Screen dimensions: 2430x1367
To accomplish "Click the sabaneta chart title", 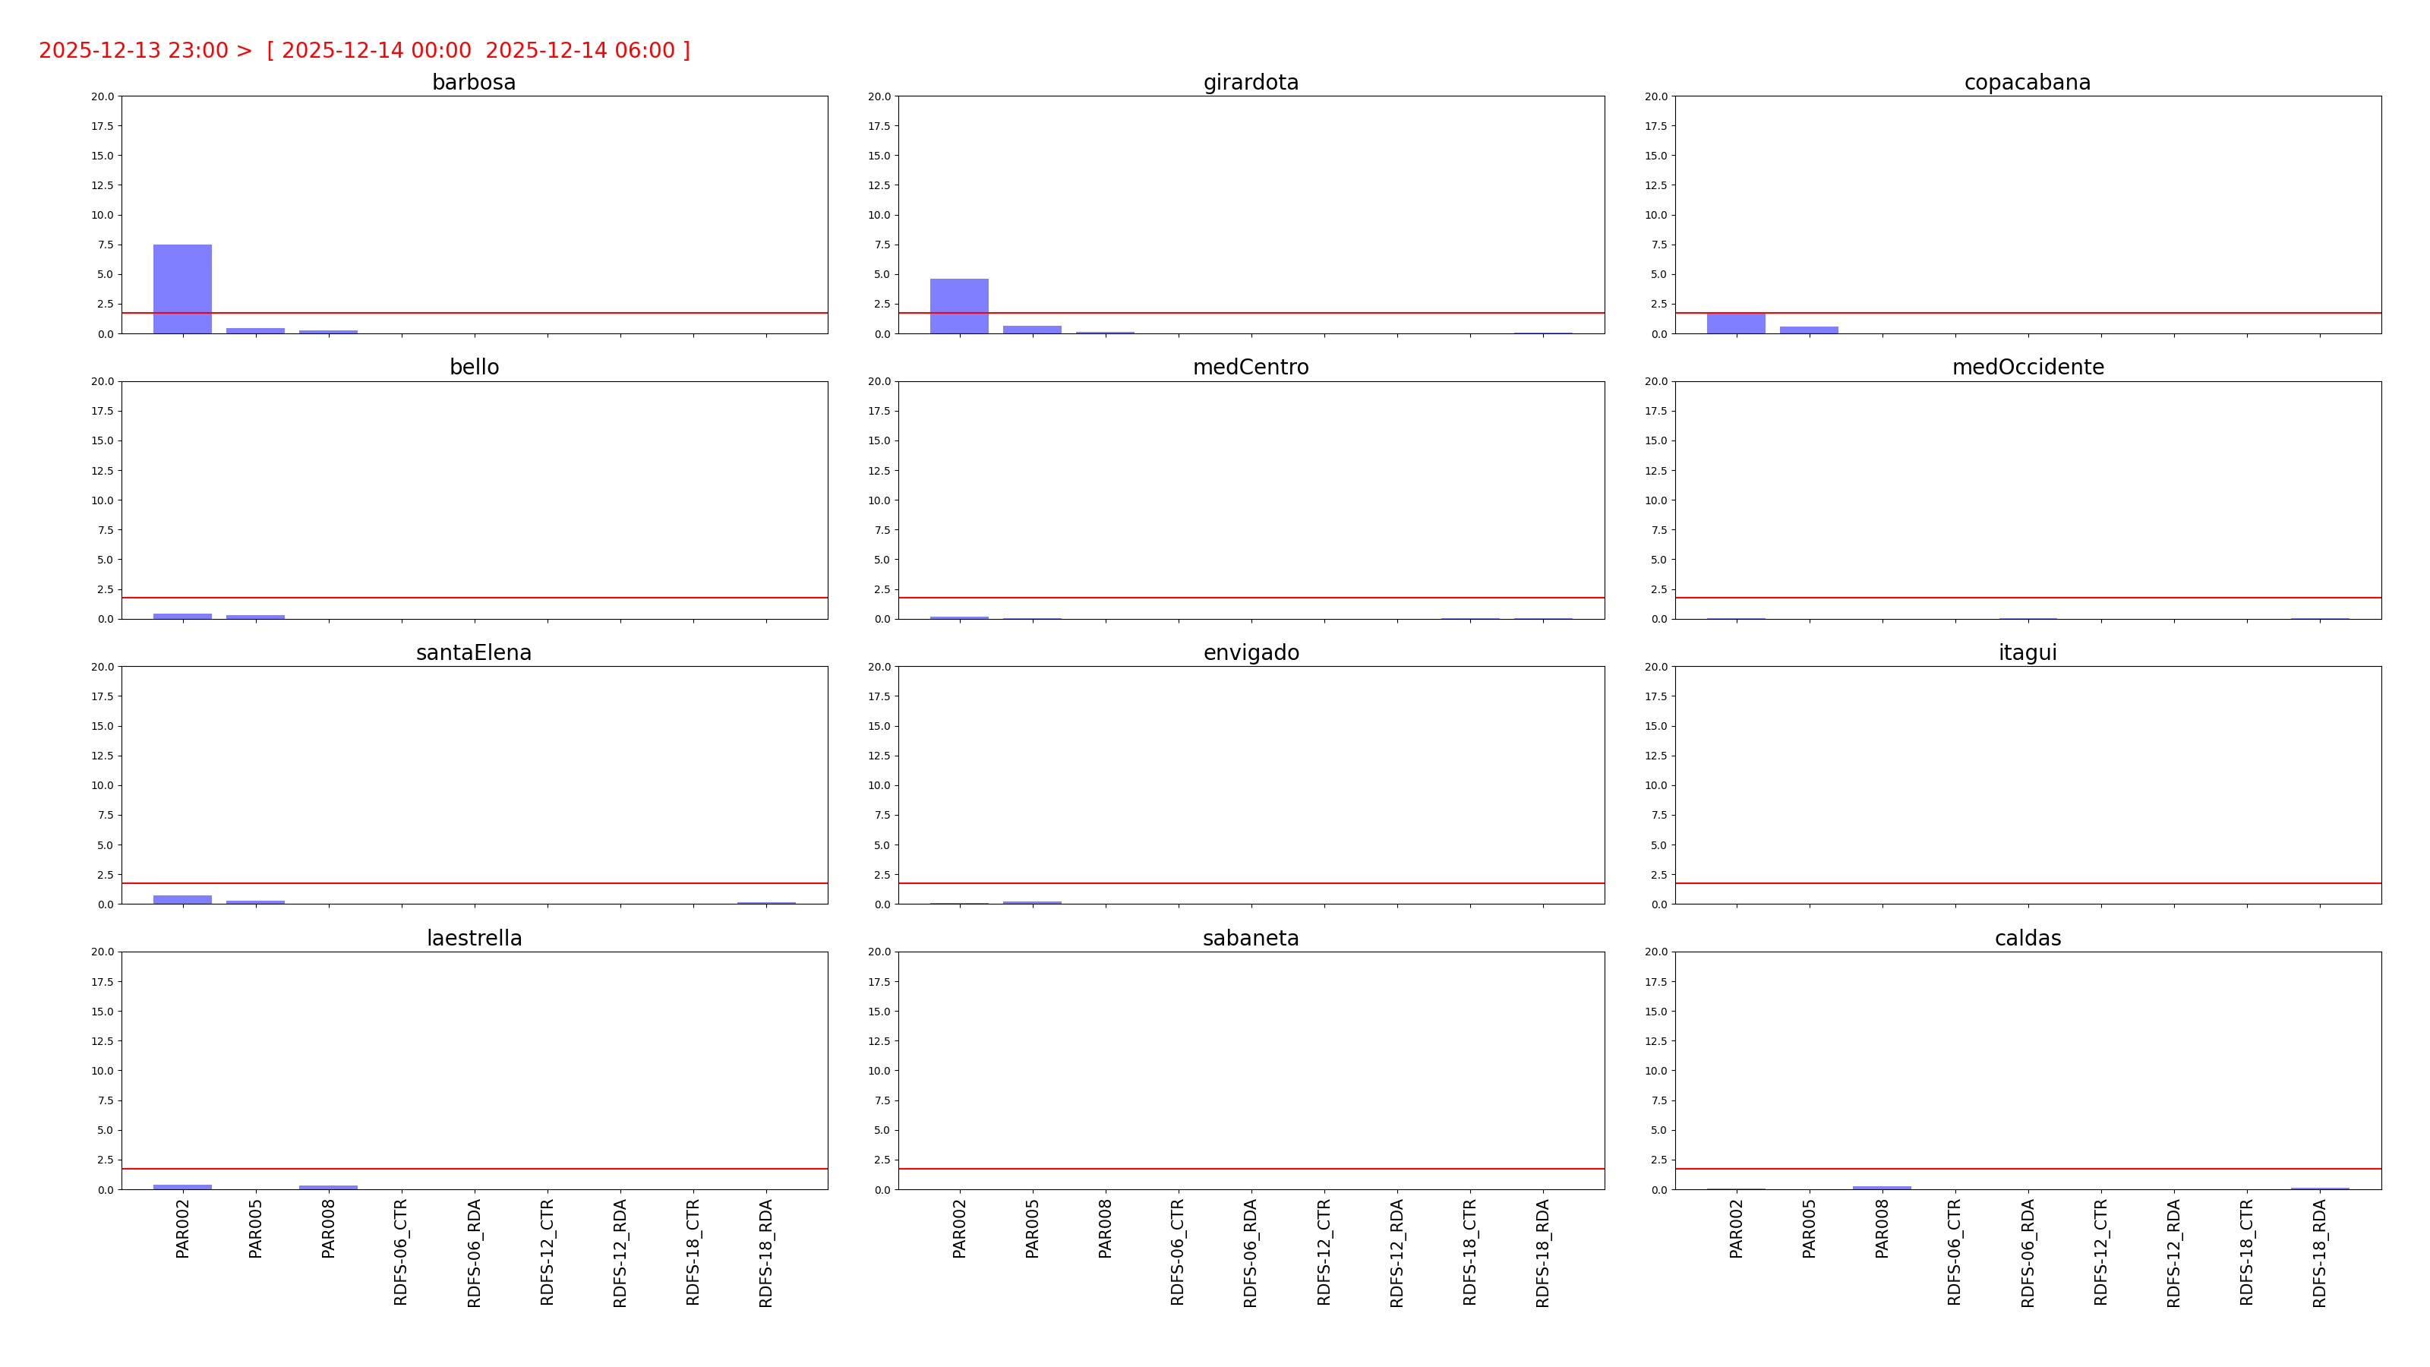I will click(x=1250, y=938).
